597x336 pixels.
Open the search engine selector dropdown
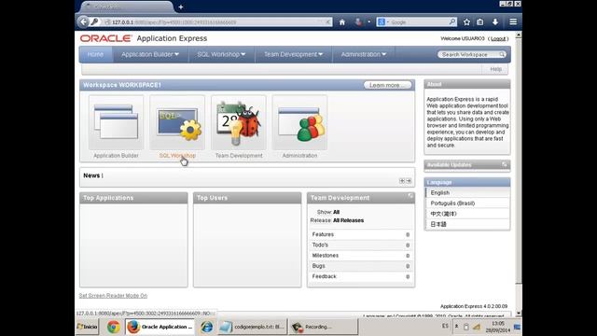(x=382, y=22)
